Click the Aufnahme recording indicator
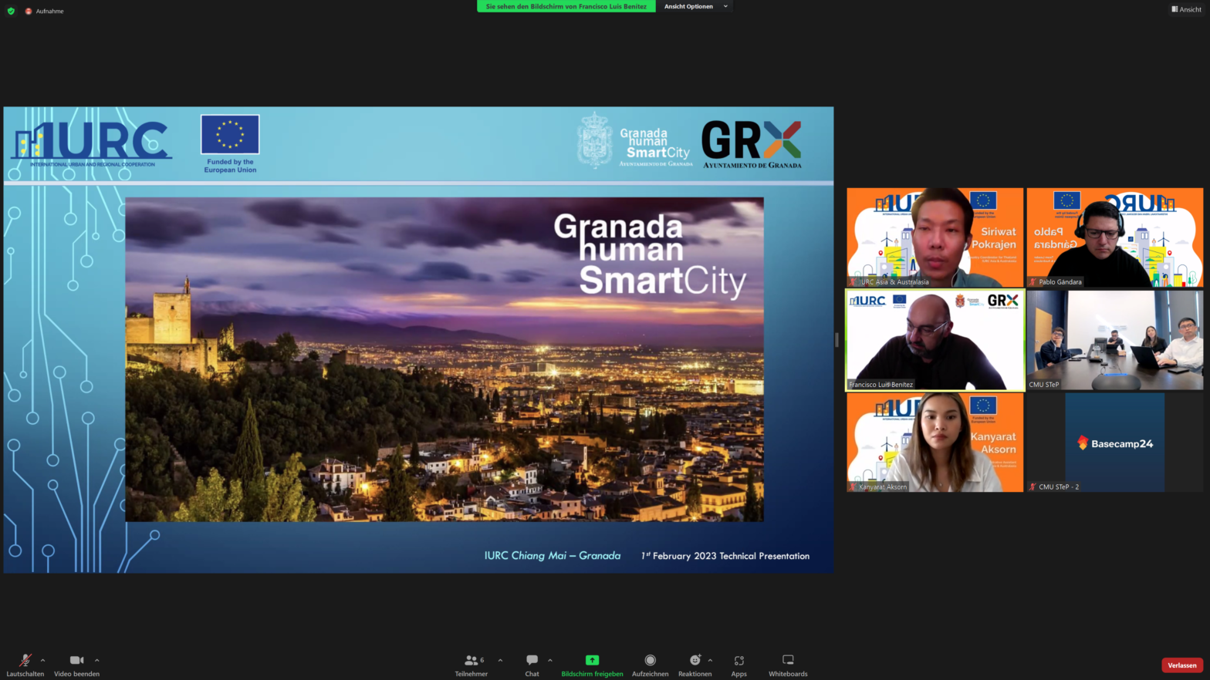The image size is (1210, 680). [x=45, y=11]
